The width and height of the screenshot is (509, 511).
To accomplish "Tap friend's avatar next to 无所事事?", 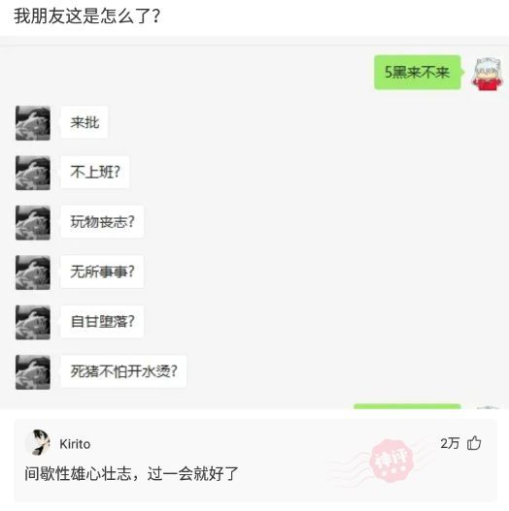I will point(33,272).
